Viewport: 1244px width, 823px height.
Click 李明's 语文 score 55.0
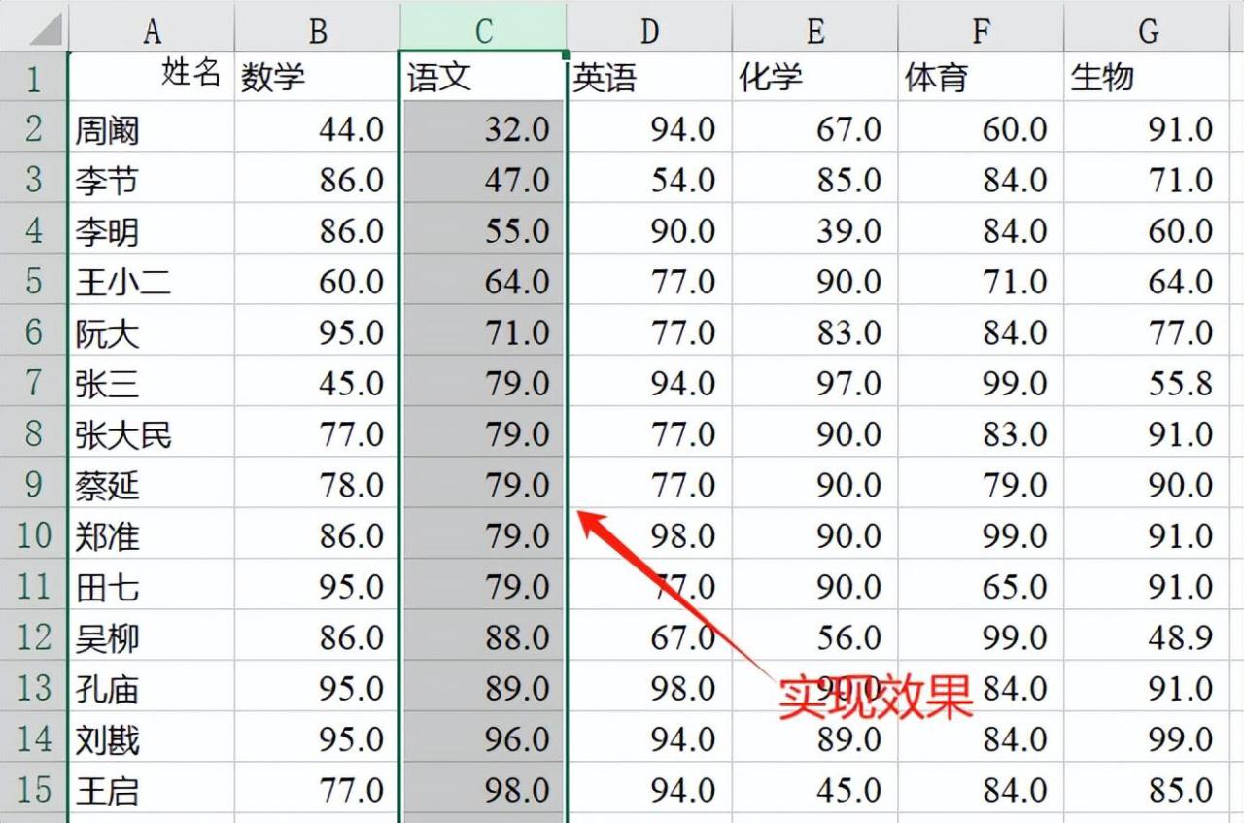(483, 229)
